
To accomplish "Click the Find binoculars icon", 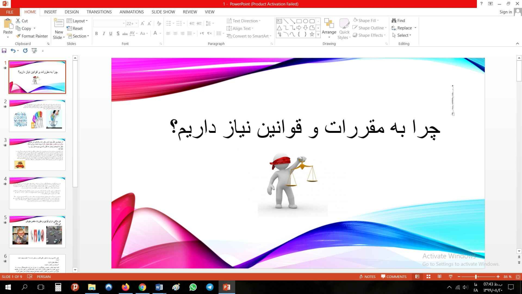I will pos(394,21).
